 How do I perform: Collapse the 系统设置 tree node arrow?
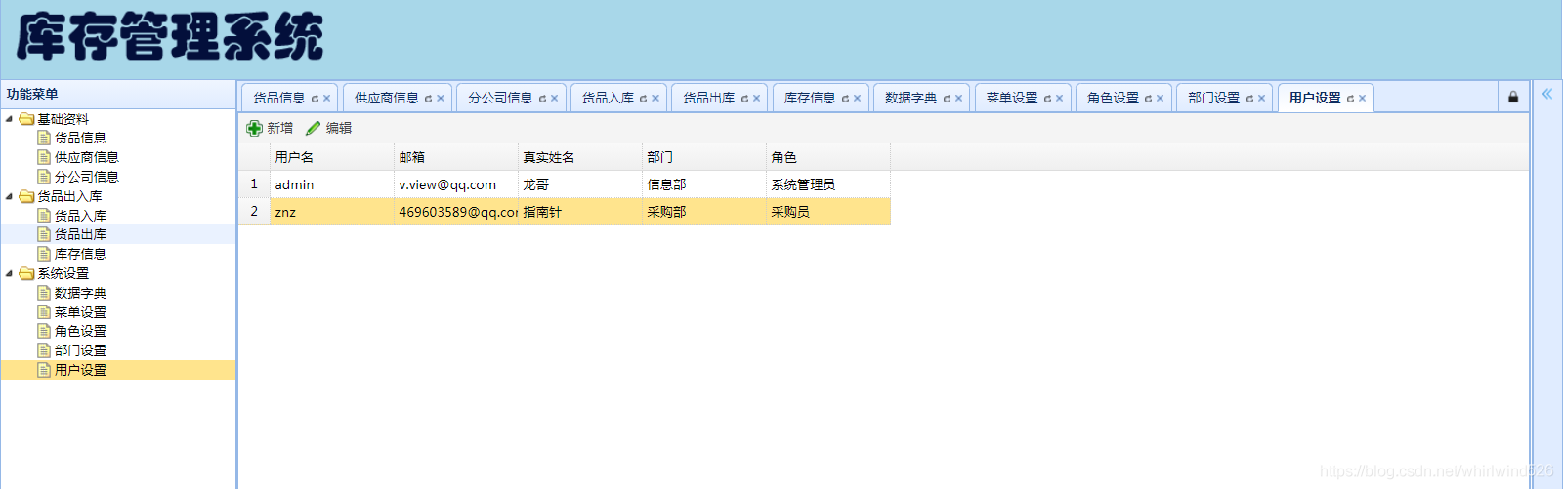point(10,273)
